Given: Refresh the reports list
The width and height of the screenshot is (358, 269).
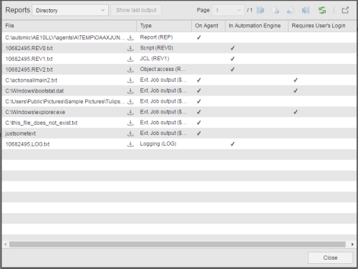Looking at the screenshot, I should 322,10.
